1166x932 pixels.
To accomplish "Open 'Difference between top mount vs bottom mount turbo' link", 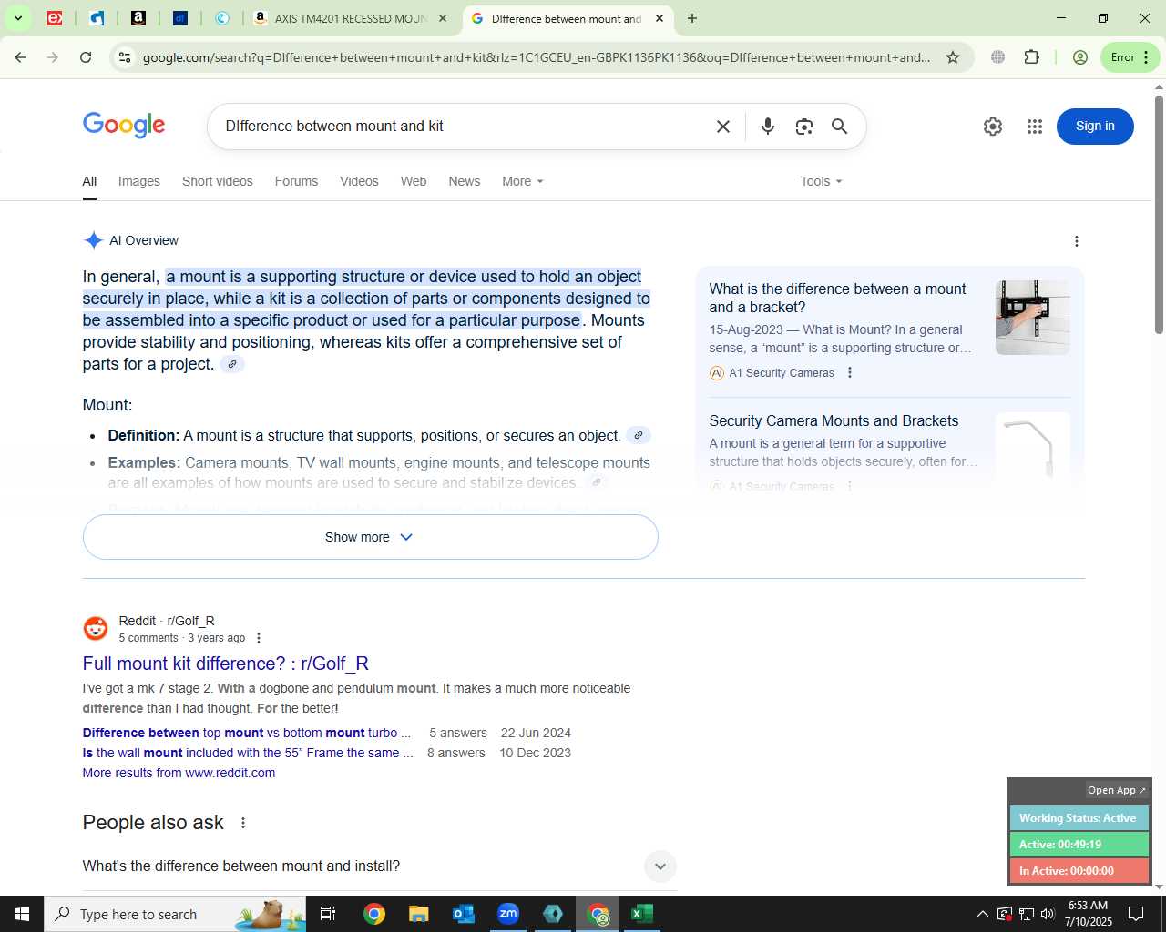I will (x=246, y=733).
